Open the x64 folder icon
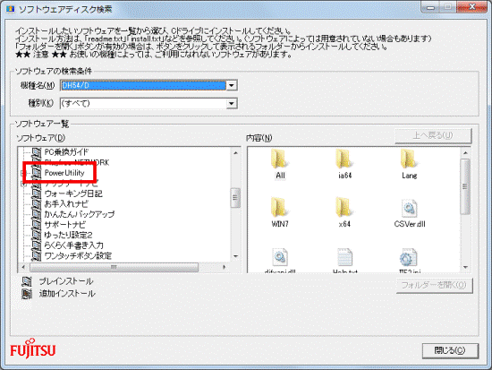 pyautogui.click(x=344, y=208)
